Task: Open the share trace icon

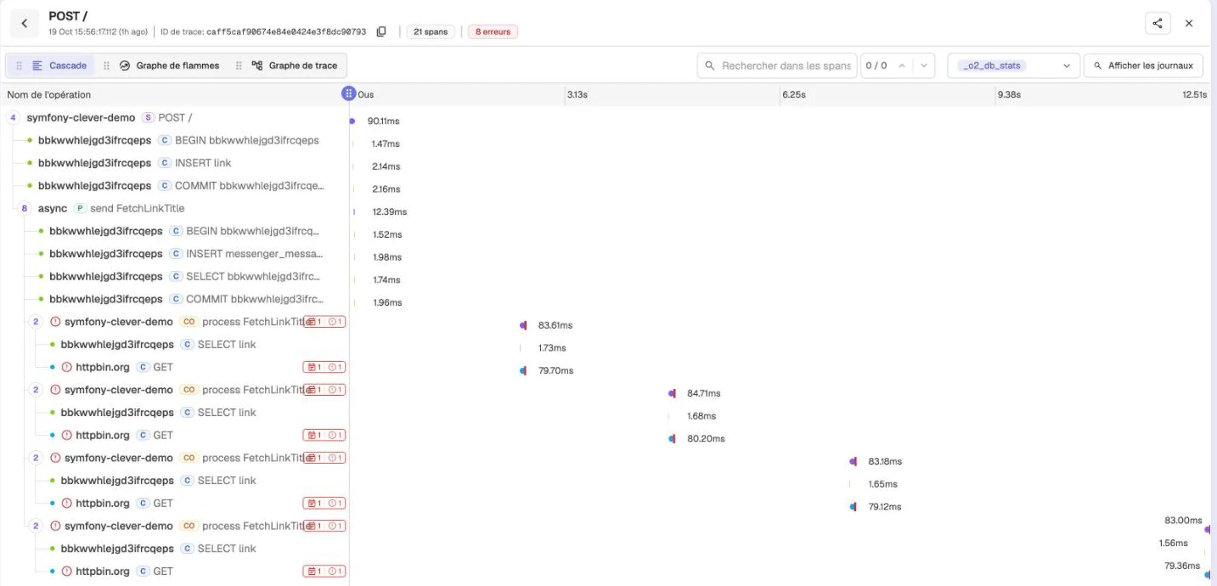Action: coord(1158,24)
